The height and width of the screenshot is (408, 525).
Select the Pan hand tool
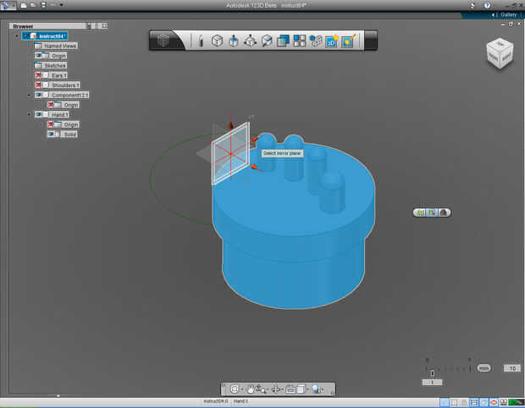(x=251, y=389)
